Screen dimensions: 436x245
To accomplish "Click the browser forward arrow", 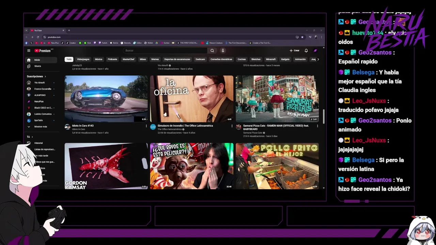I will click(32, 37).
